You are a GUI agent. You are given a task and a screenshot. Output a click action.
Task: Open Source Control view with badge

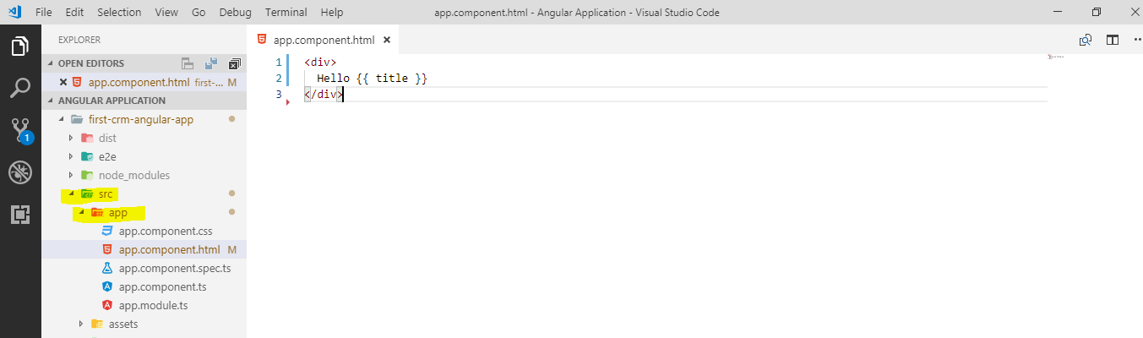20,129
